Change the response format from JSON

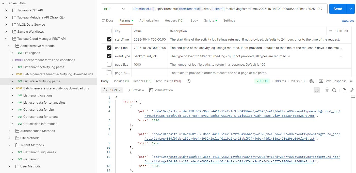[x=112, y=90]
